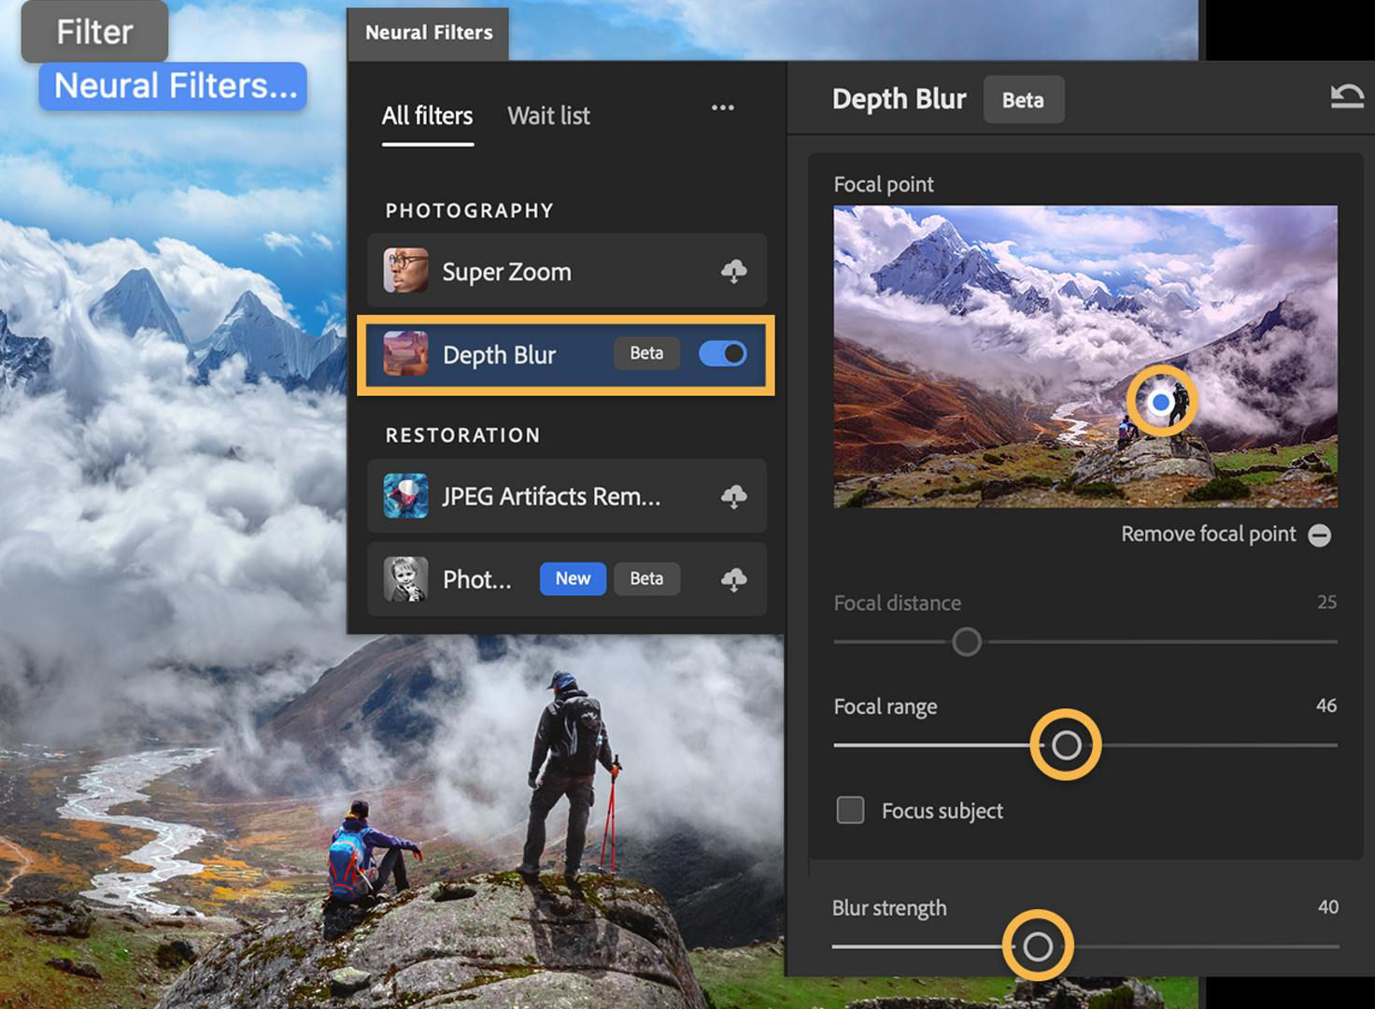Download the Photo Restoration filter cloud icon
Image resolution: width=1375 pixels, height=1009 pixels.
[x=734, y=579]
